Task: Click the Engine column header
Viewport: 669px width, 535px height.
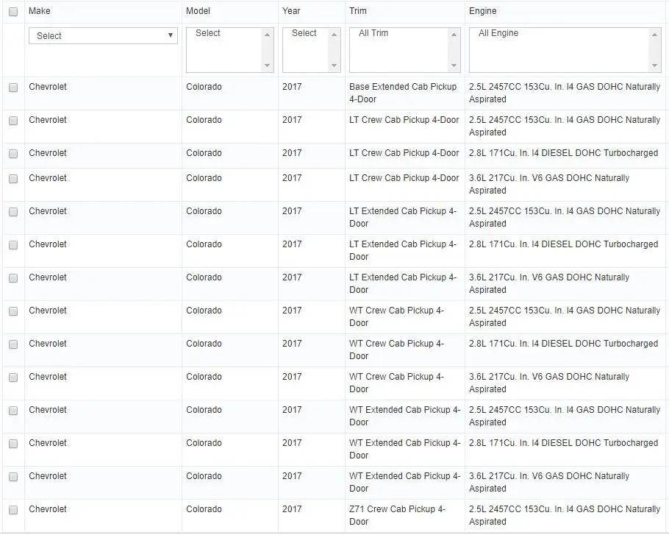Action: [482, 11]
